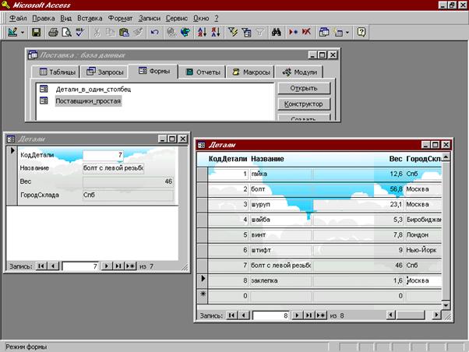Open the Формат menu
Image resolution: width=469 pixels, height=352 pixels.
(120, 19)
